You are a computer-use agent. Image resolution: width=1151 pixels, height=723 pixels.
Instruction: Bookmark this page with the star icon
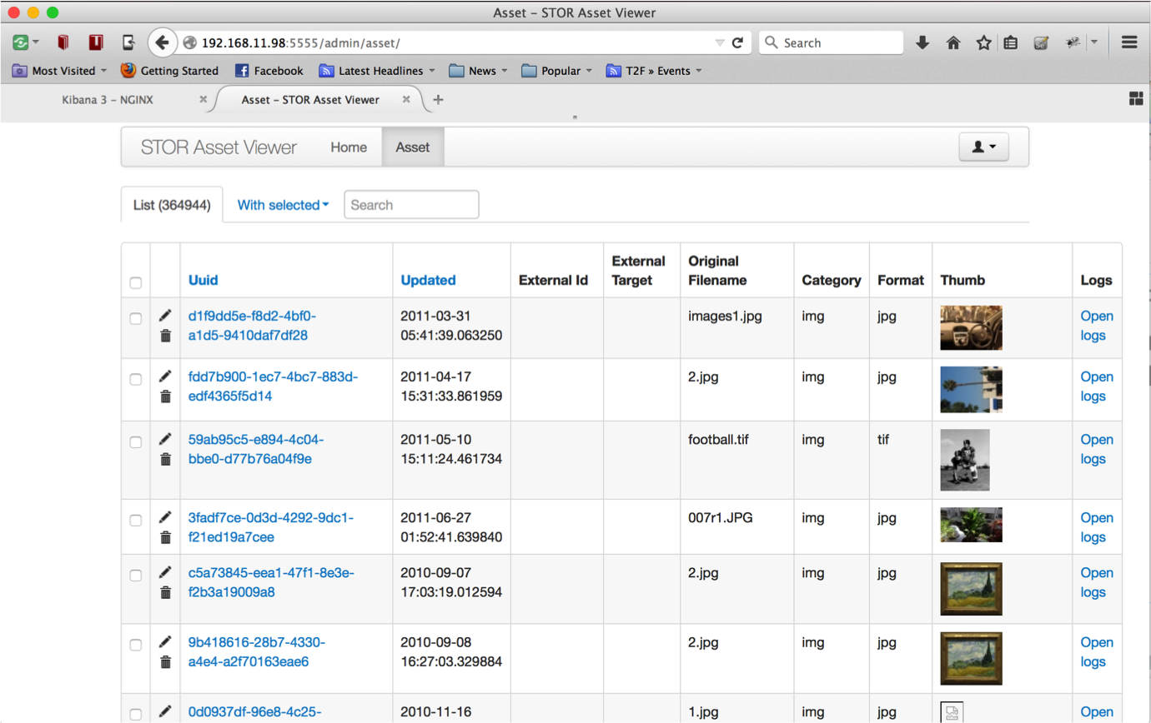coord(983,42)
